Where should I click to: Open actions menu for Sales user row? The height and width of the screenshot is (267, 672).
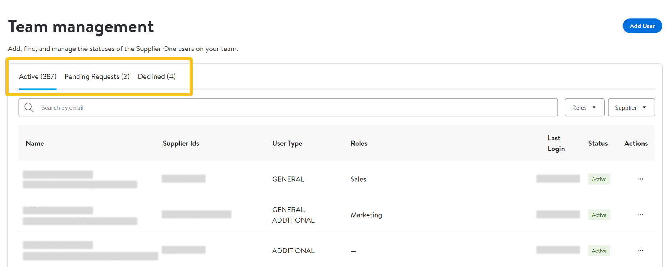coord(640,179)
